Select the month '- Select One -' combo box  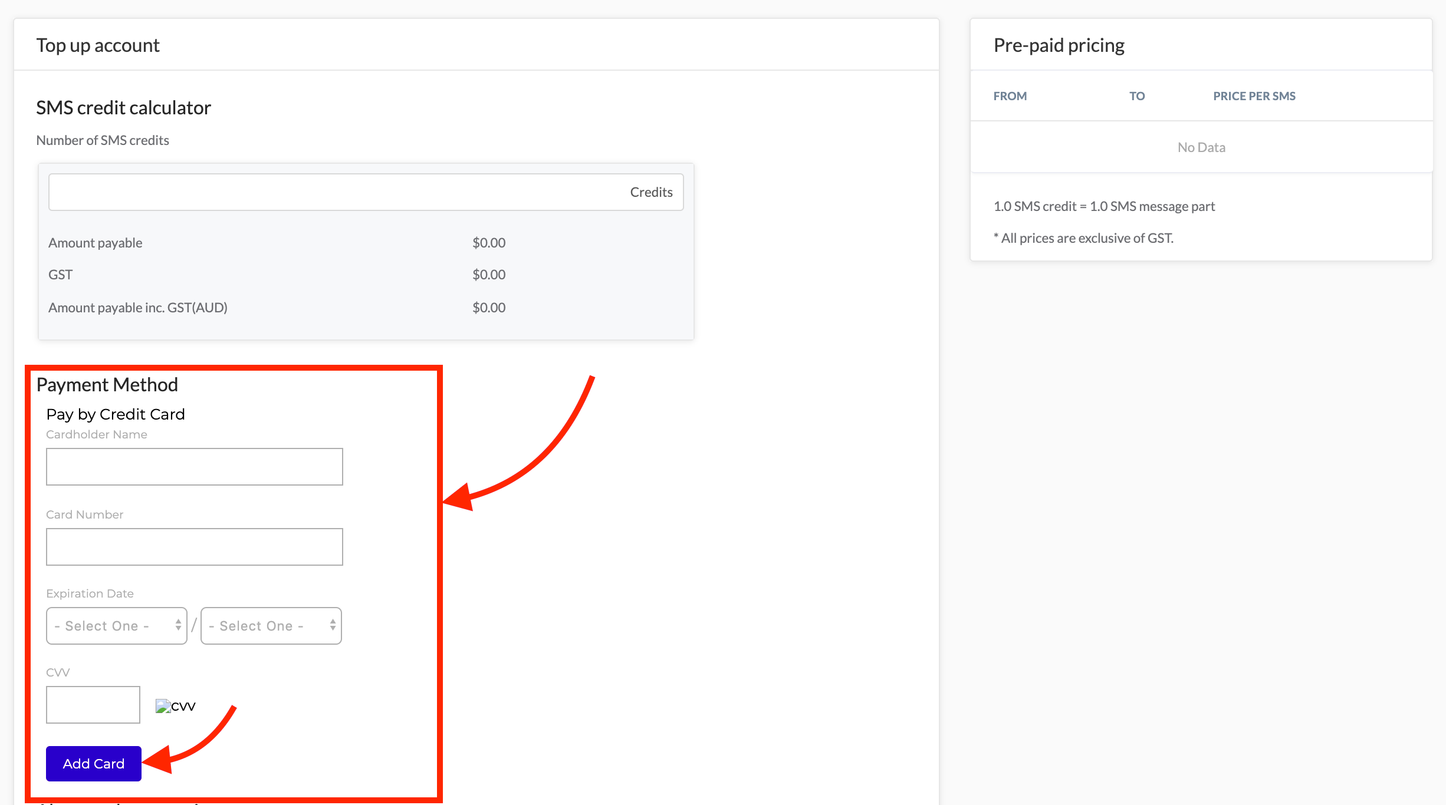coord(116,625)
